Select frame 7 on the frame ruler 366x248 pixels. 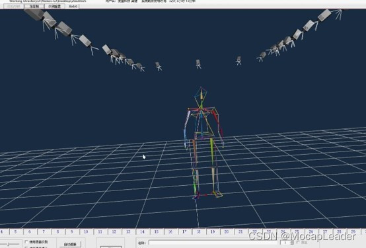click(44, 231)
